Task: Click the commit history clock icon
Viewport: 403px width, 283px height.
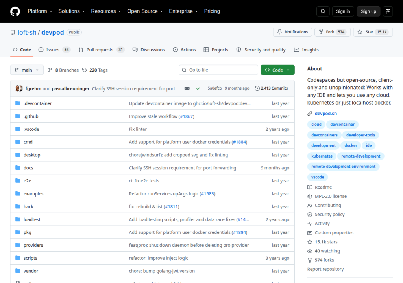Action: (257, 88)
